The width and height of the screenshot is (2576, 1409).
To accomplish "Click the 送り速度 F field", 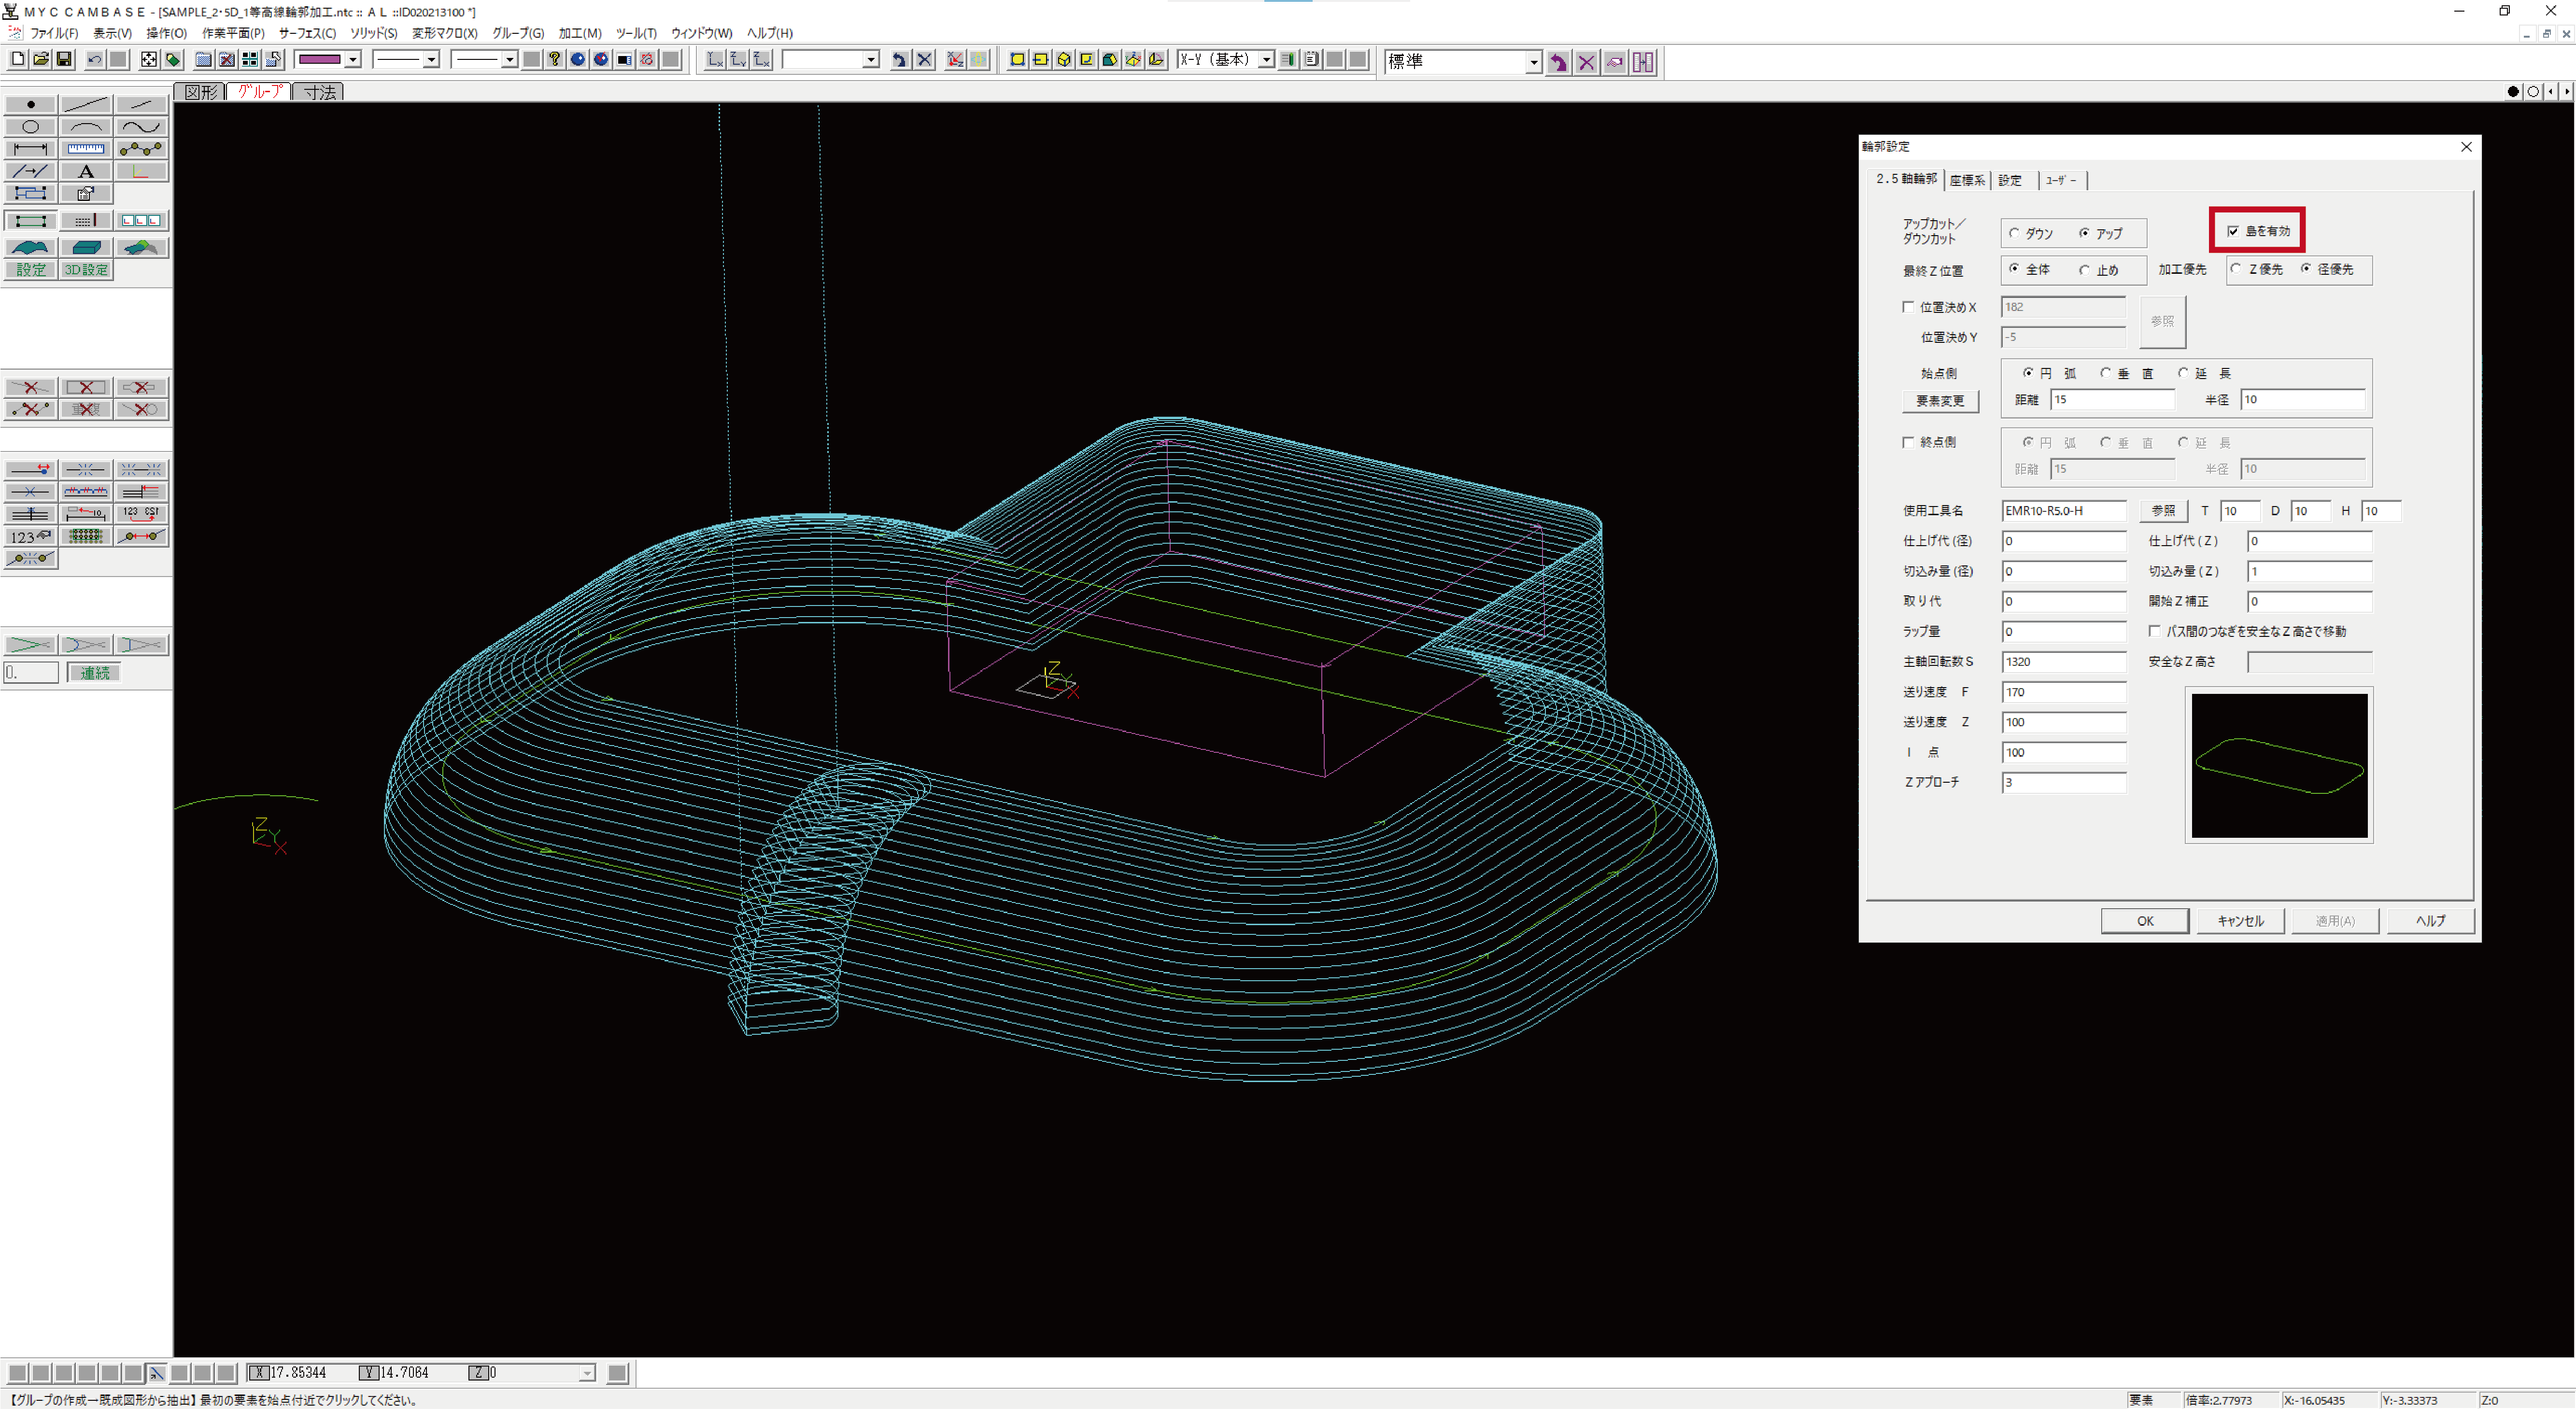I will tap(2063, 692).
